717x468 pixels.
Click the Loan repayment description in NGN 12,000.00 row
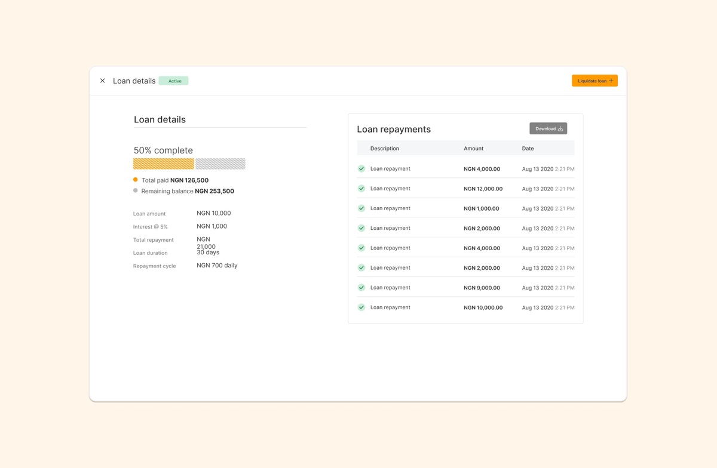[390, 189]
